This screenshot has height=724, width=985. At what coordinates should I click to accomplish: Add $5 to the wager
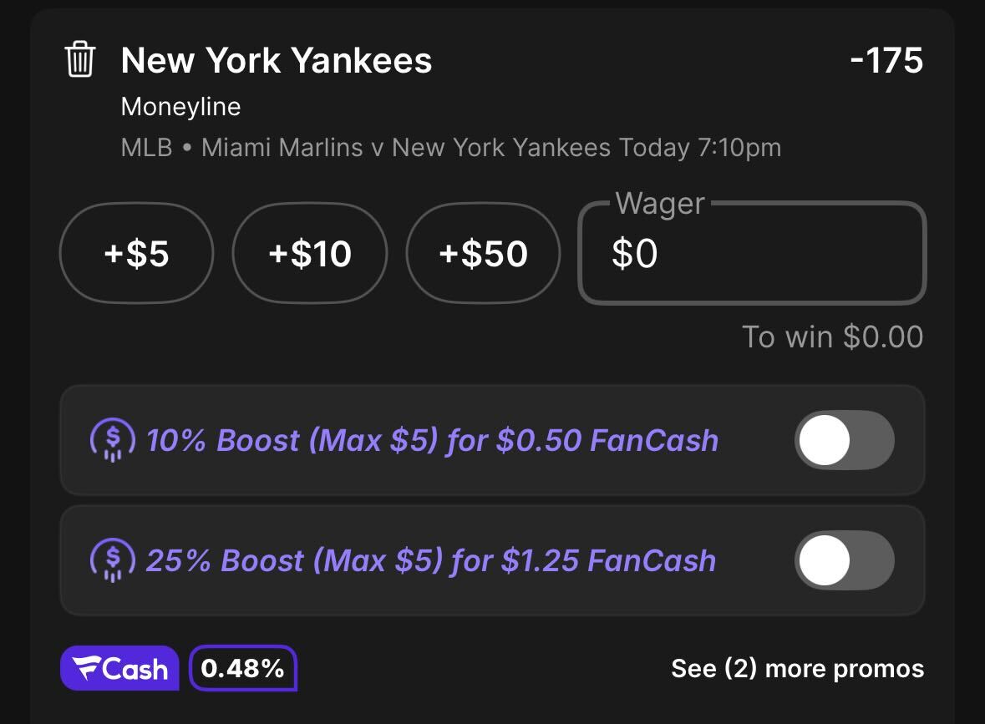pos(136,253)
